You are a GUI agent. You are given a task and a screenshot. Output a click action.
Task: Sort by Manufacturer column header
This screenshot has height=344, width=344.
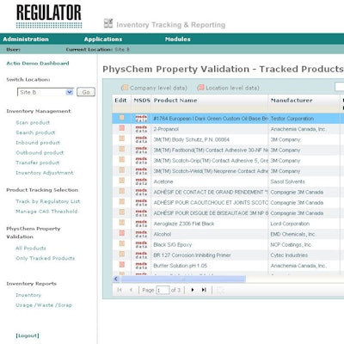point(292,101)
